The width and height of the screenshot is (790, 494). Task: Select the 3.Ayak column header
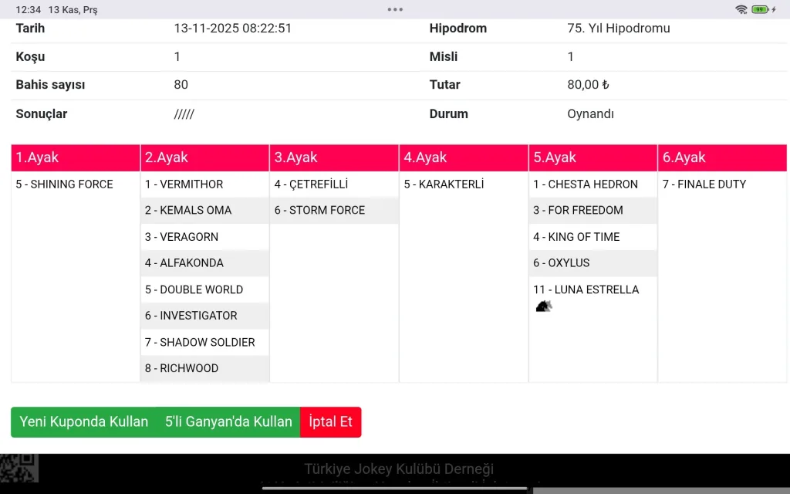(334, 157)
